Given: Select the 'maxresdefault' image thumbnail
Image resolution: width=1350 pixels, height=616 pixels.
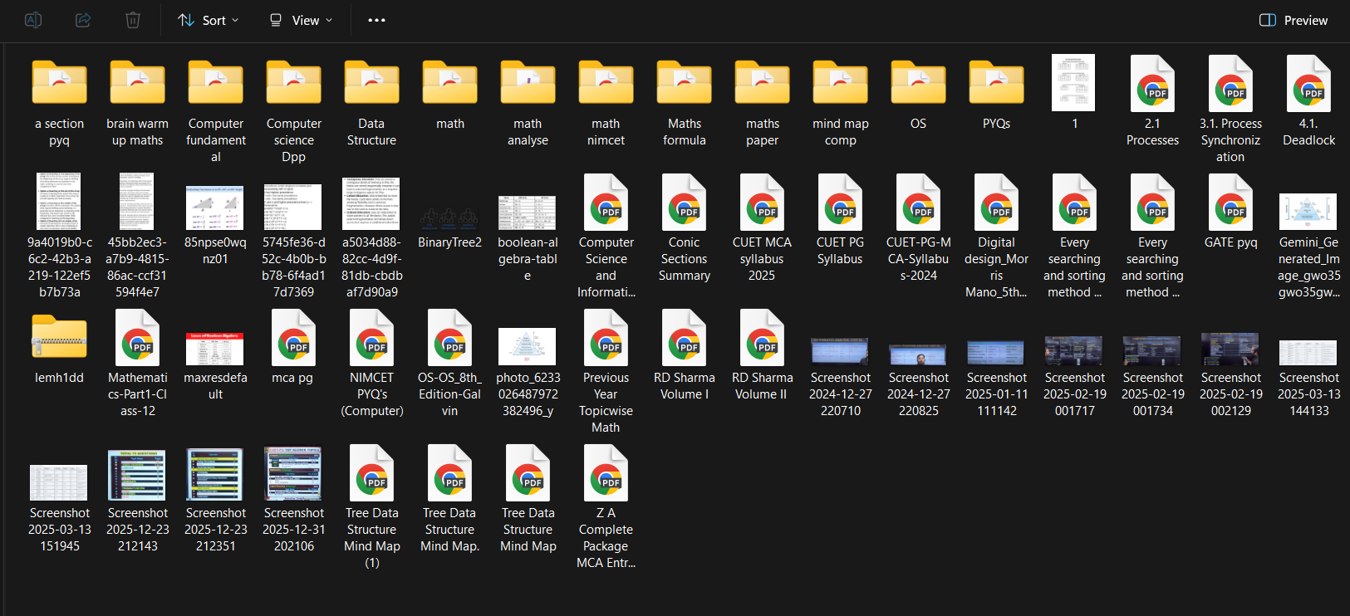Looking at the screenshot, I should [x=215, y=349].
